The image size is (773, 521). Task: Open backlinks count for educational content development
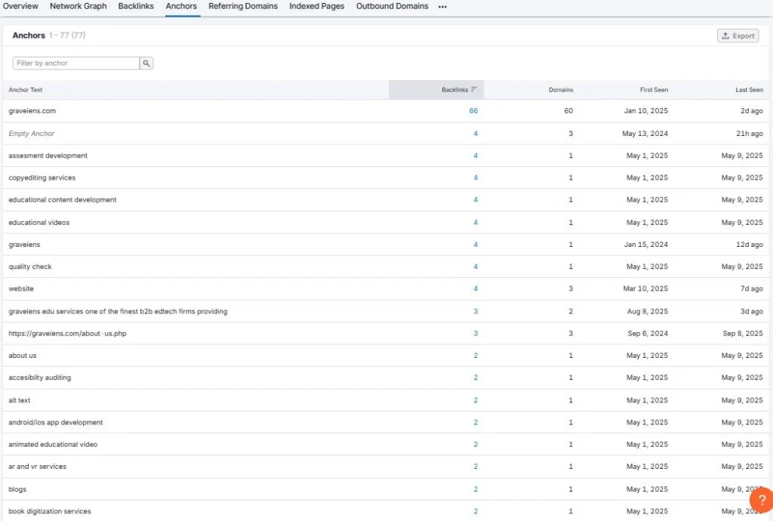click(476, 200)
